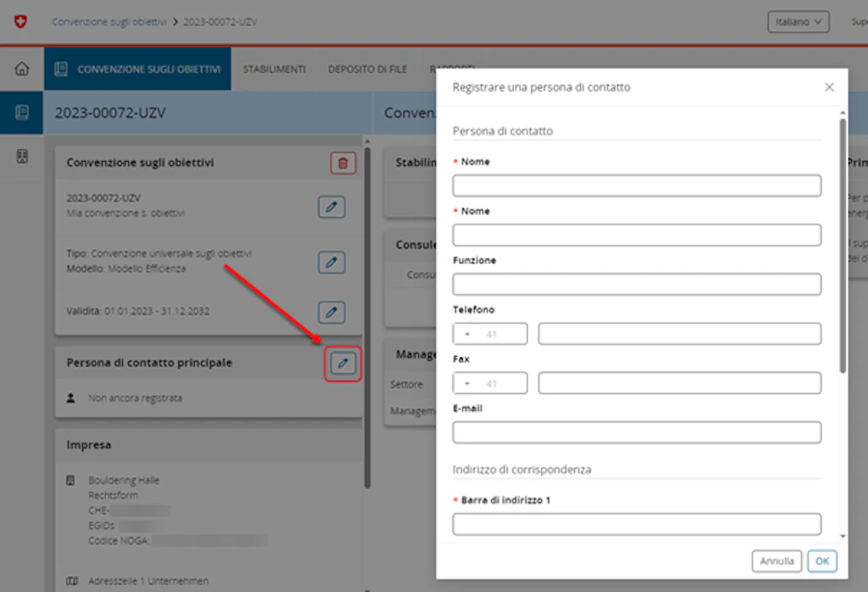Click the Swiss shield logo
Screen dimensions: 868x592
click(x=20, y=21)
